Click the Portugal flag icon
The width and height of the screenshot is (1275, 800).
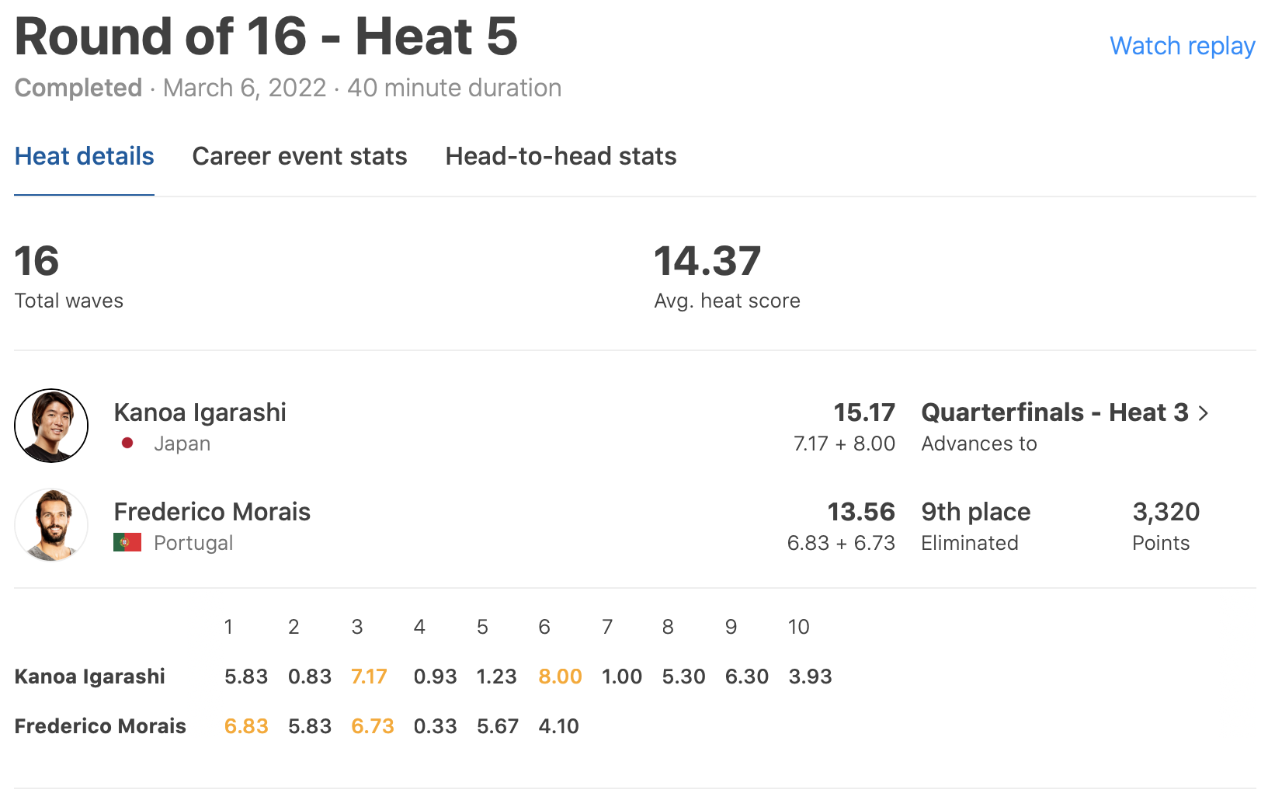point(127,542)
